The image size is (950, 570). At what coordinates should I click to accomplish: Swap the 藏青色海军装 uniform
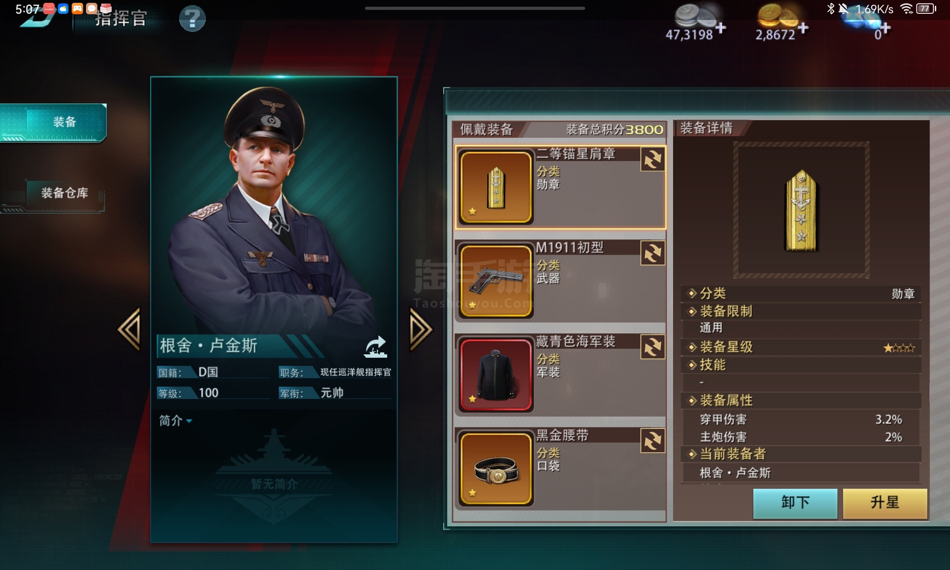(x=653, y=347)
